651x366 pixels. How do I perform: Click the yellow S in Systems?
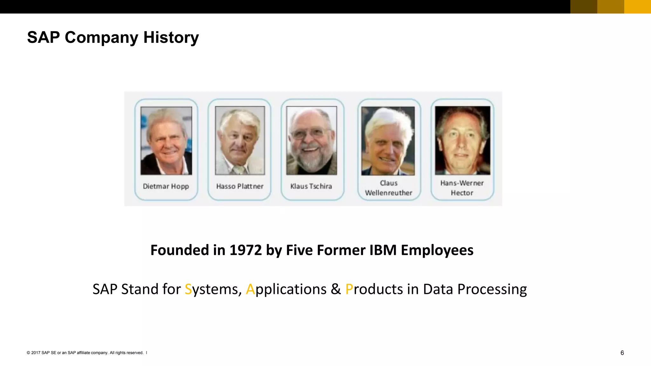click(188, 289)
